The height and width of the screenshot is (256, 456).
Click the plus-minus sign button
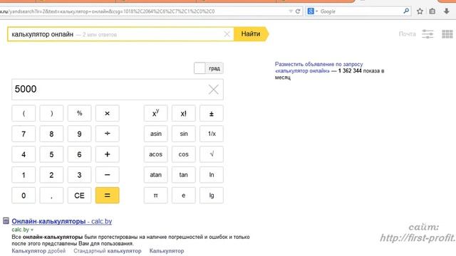[212, 113]
